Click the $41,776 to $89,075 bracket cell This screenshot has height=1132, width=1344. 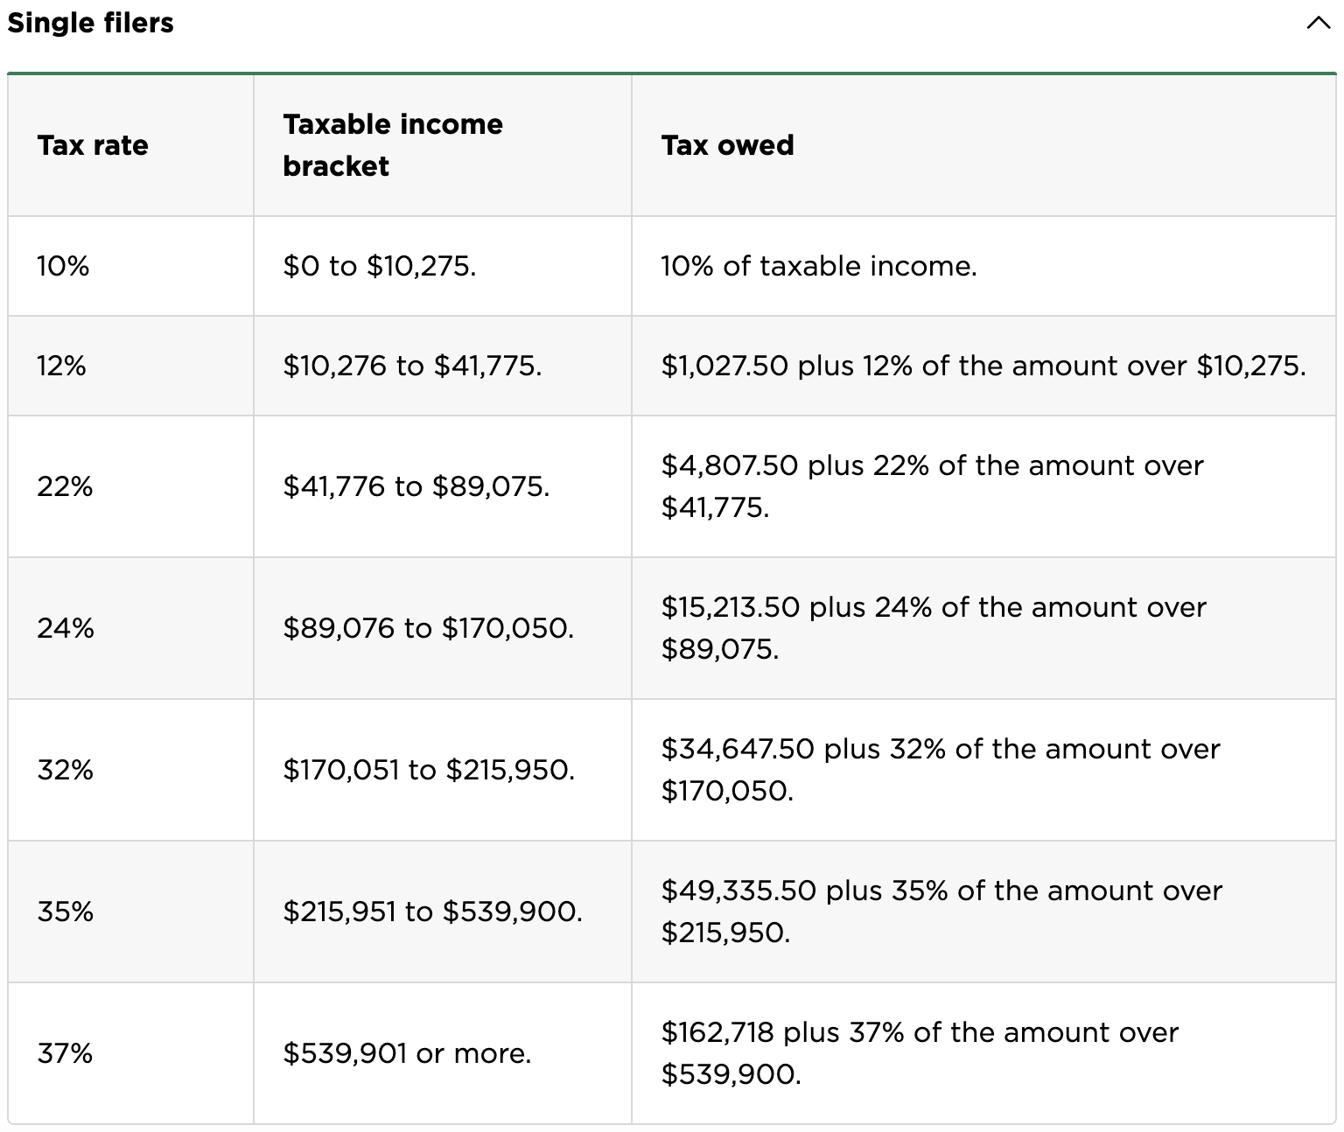[416, 486]
